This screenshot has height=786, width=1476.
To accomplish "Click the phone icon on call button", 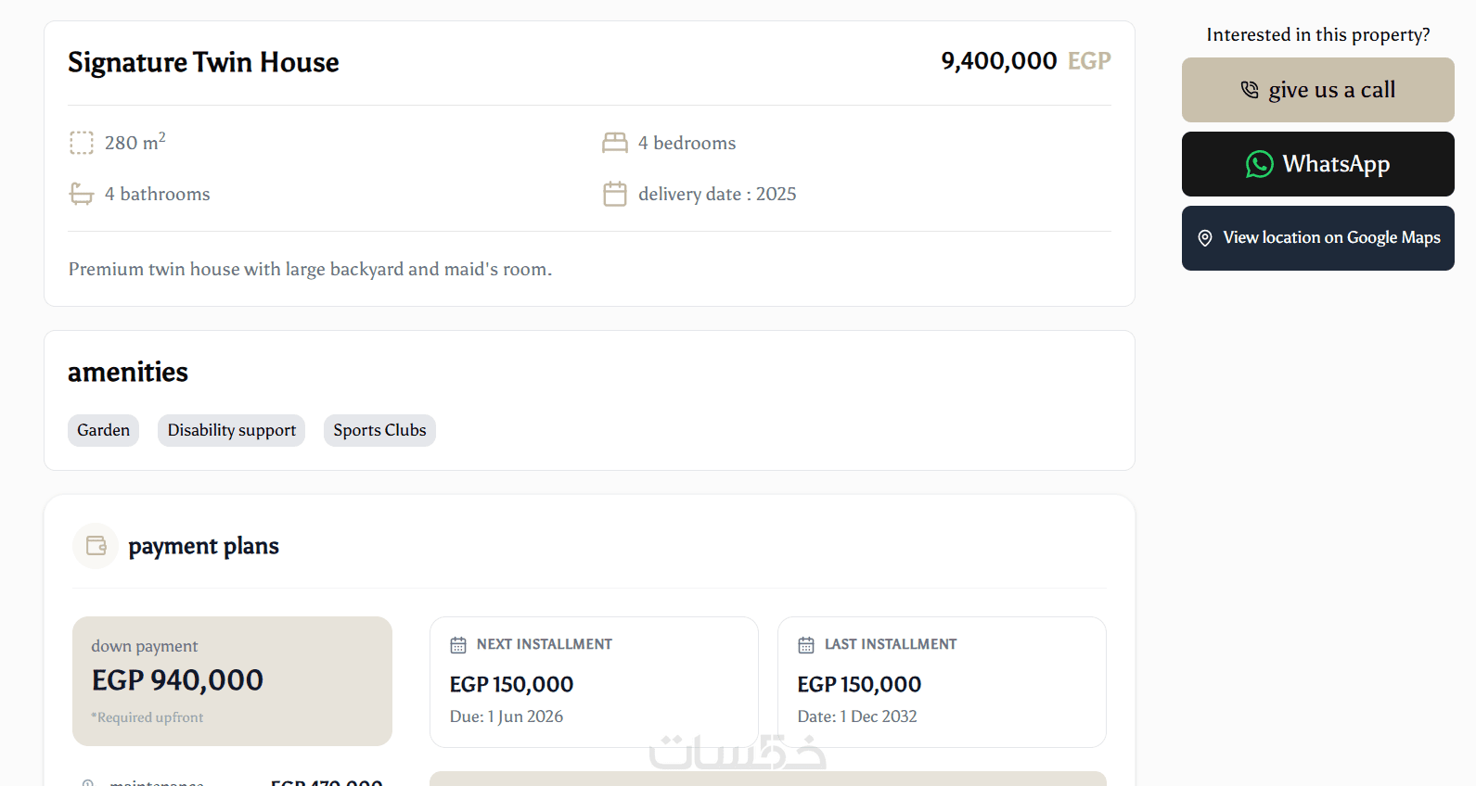I will pos(1250,90).
